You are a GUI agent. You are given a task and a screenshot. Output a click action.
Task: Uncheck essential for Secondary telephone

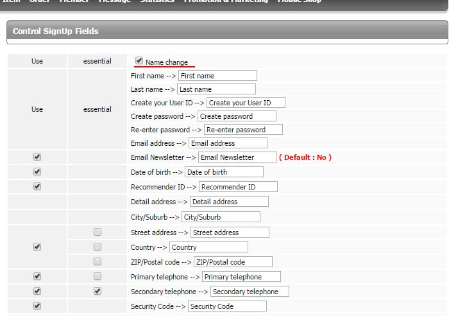97,291
